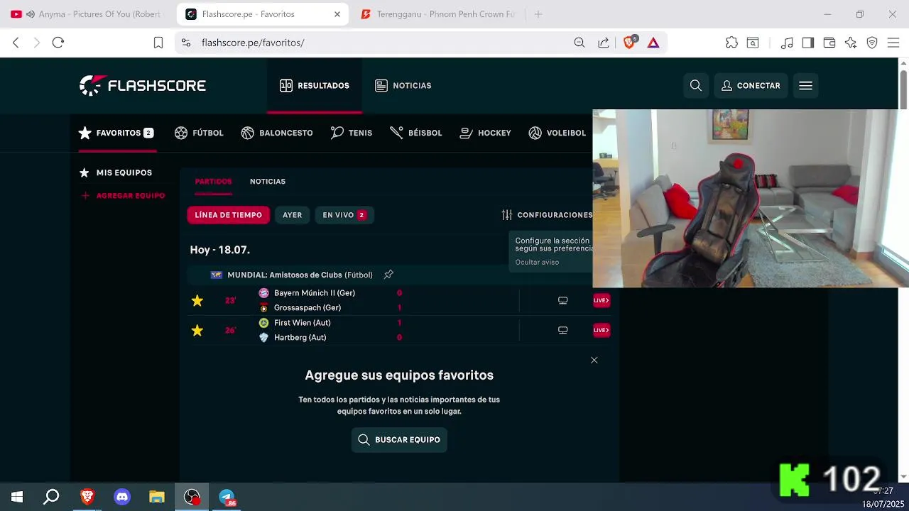Image resolution: width=909 pixels, height=511 pixels.
Task: Select the Fútbol sport tab
Action: click(199, 133)
